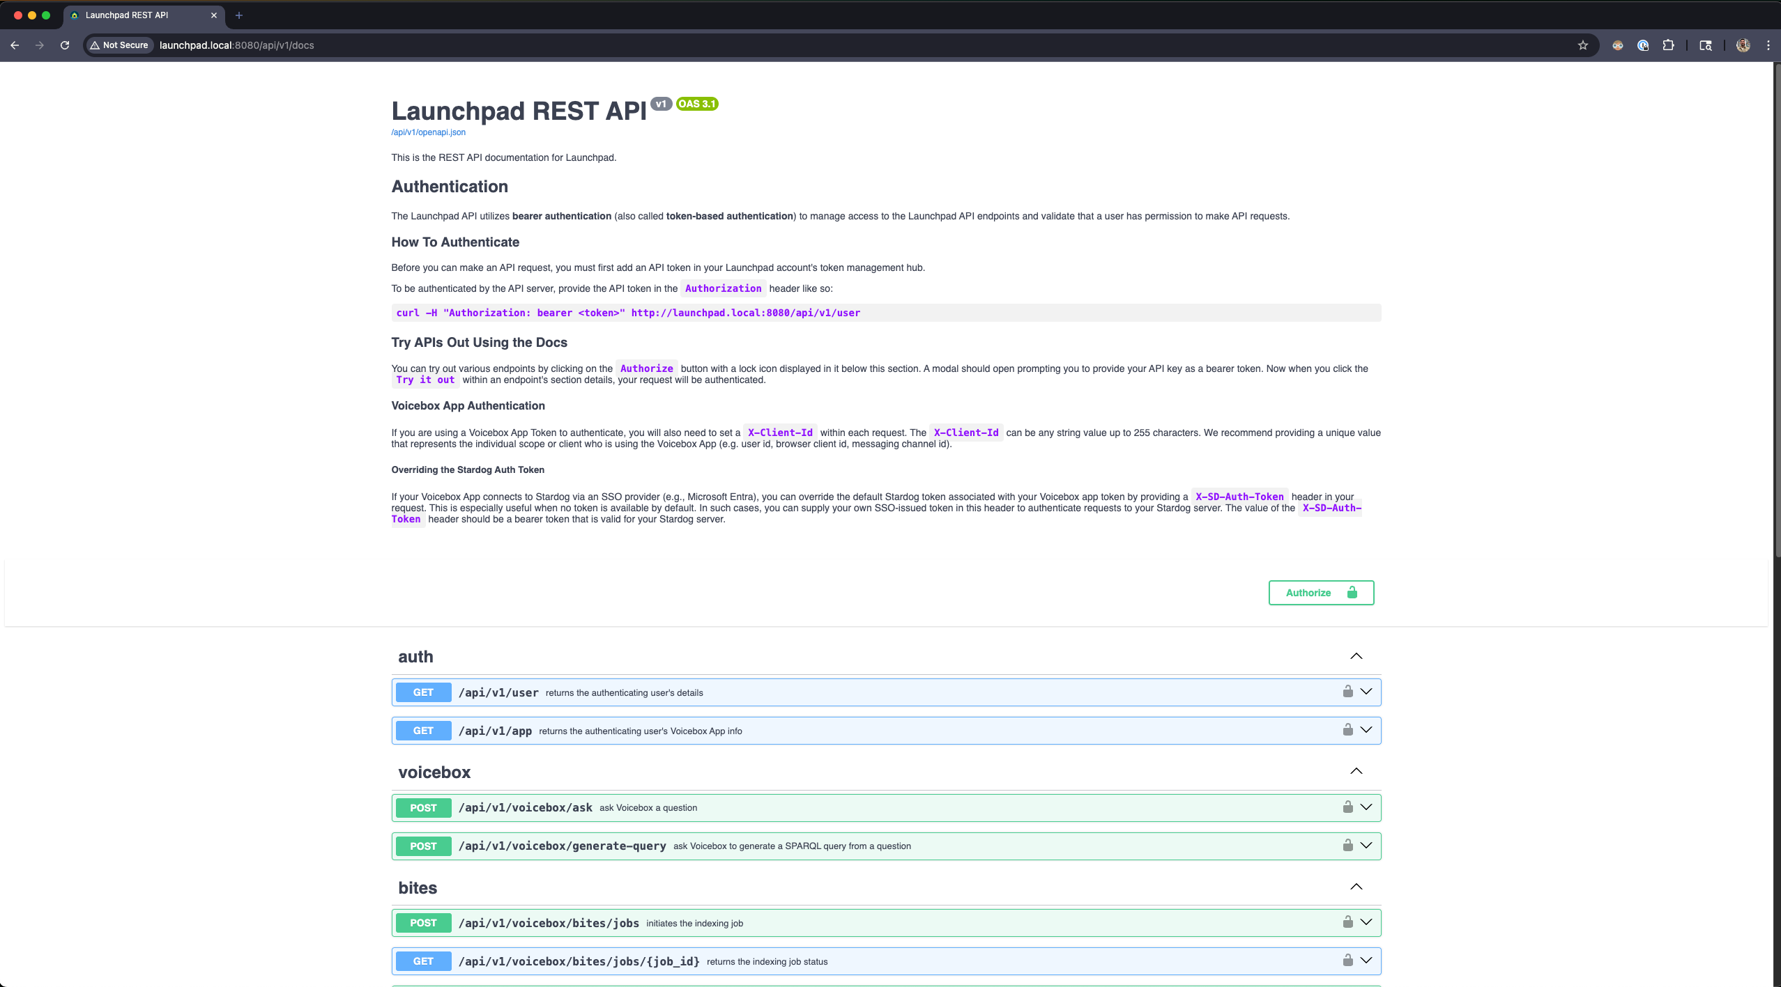Viewport: 1781px width, 987px height.
Task: Click the Authorize button
Action: 1321,593
